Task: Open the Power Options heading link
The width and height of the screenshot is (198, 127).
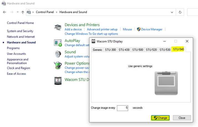Action: [x=77, y=63]
